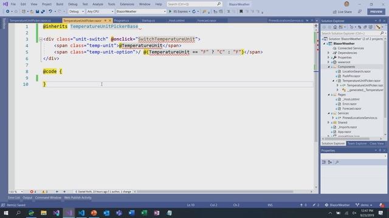Click the Sync with Active Document icon
The image size is (389, 218).
[359, 27]
